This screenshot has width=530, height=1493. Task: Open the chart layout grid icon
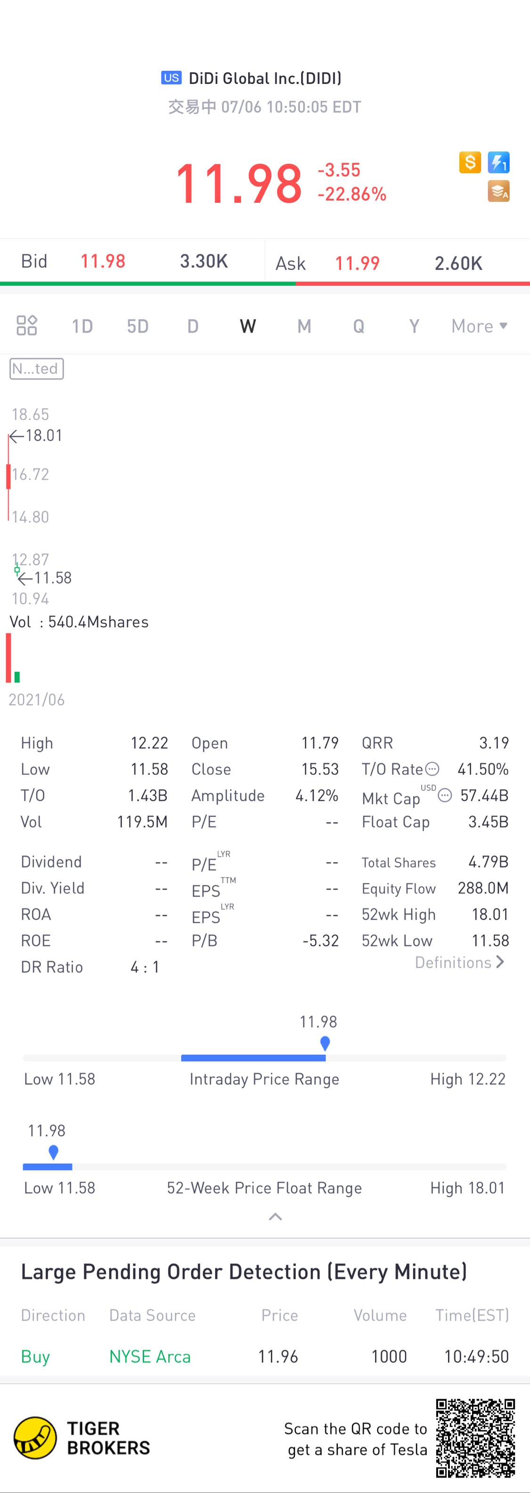pos(26,326)
